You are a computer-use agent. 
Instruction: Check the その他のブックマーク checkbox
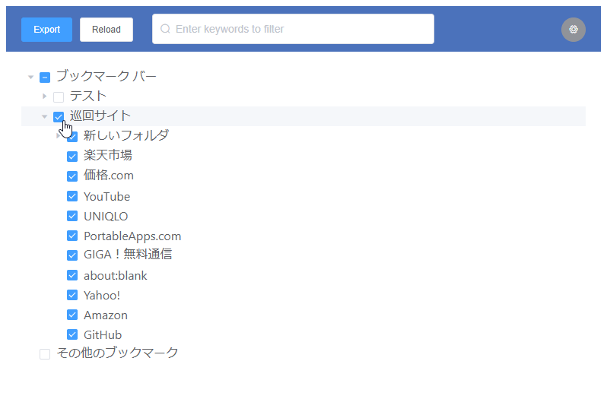[x=45, y=354]
